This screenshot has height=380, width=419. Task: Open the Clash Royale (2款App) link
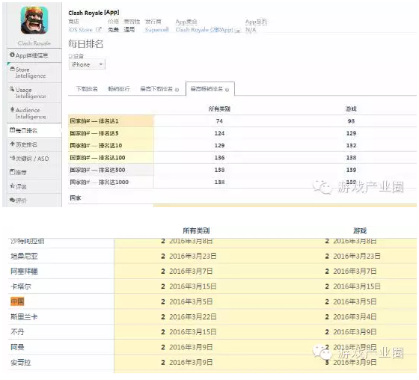tap(204, 30)
